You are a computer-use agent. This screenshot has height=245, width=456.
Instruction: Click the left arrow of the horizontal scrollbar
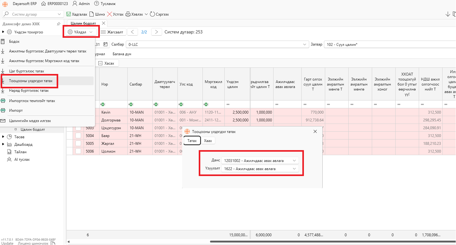[x=69, y=241]
